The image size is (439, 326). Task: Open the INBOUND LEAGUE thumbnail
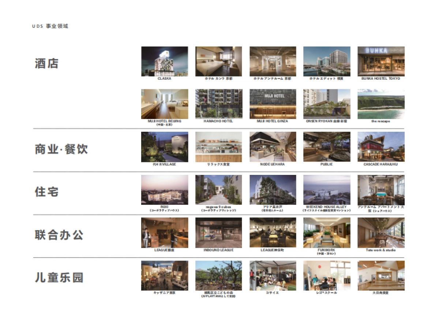pos(218,233)
